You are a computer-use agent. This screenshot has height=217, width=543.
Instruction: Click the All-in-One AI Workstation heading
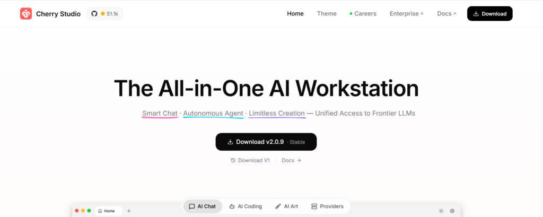266,89
